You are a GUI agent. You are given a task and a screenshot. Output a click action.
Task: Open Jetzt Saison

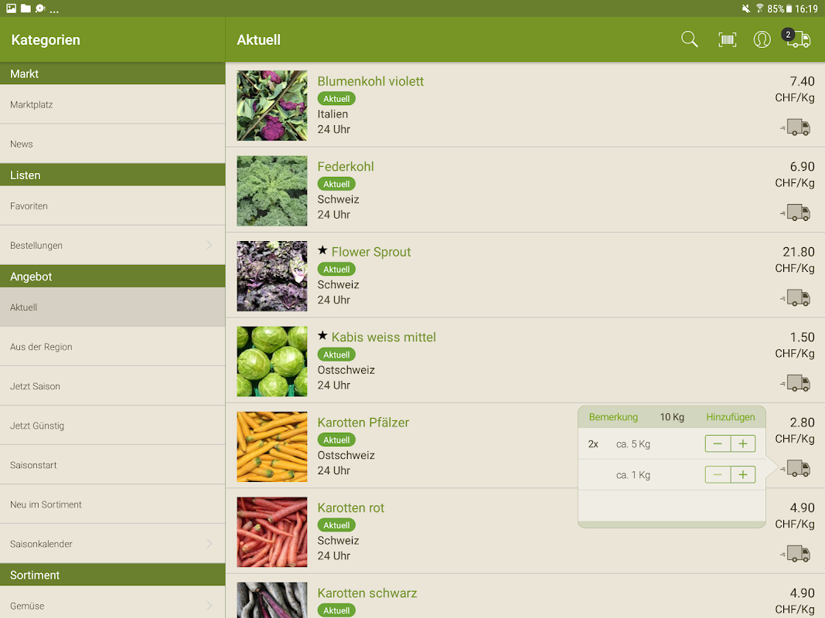[x=113, y=385]
